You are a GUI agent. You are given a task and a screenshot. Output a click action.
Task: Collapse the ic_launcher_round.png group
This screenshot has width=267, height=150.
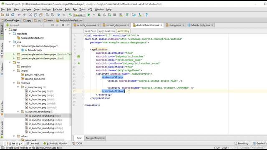coord(18,112)
